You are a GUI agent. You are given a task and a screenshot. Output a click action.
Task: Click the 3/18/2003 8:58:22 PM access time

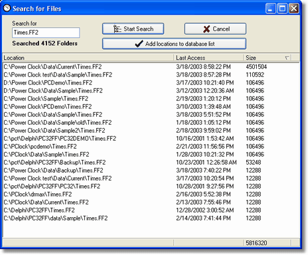203,67
